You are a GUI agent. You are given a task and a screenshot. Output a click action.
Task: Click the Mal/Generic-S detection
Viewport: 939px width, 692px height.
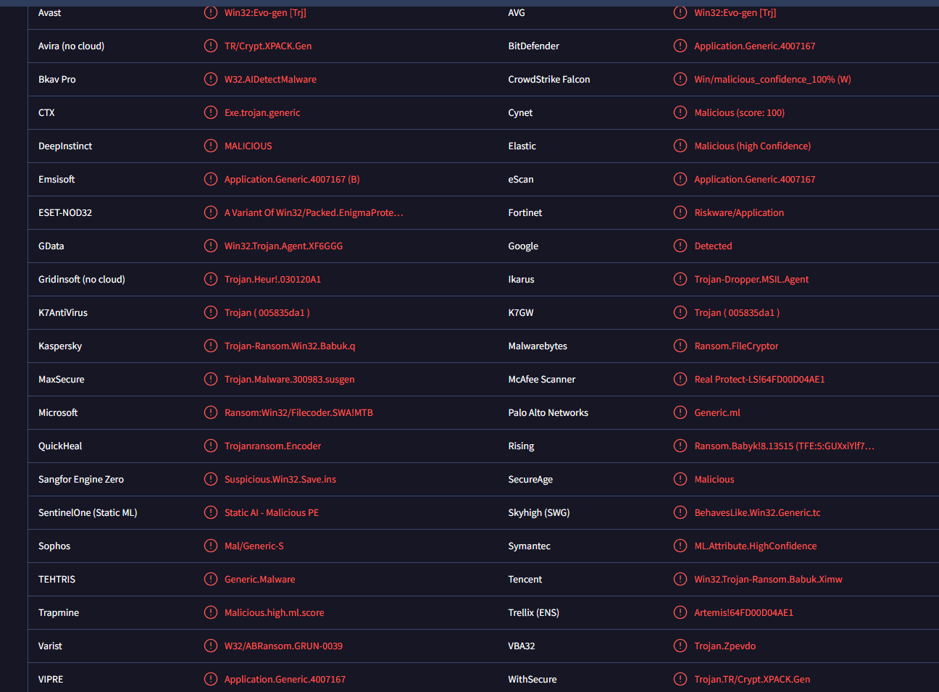click(254, 546)
